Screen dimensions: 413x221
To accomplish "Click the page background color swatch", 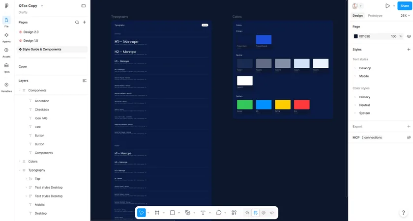I will 356,36.
